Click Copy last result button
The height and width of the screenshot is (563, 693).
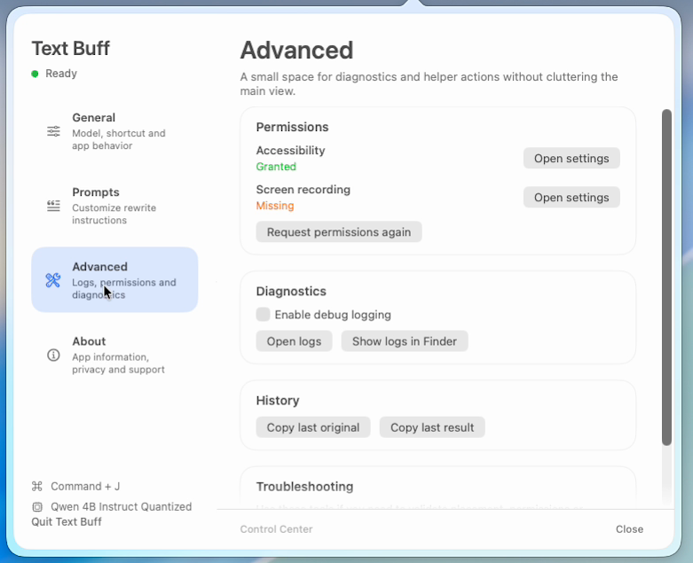pyautogui.click(x=432, y=427)
